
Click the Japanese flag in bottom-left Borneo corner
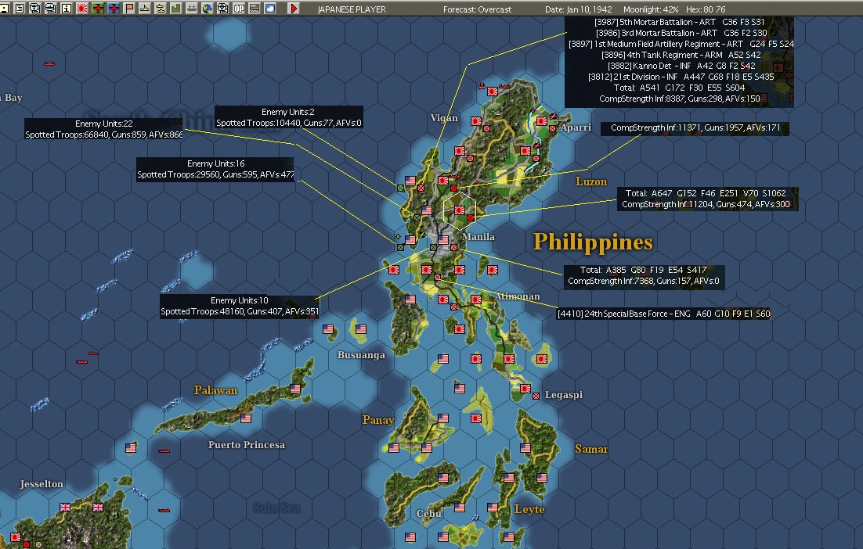[16, 537]
